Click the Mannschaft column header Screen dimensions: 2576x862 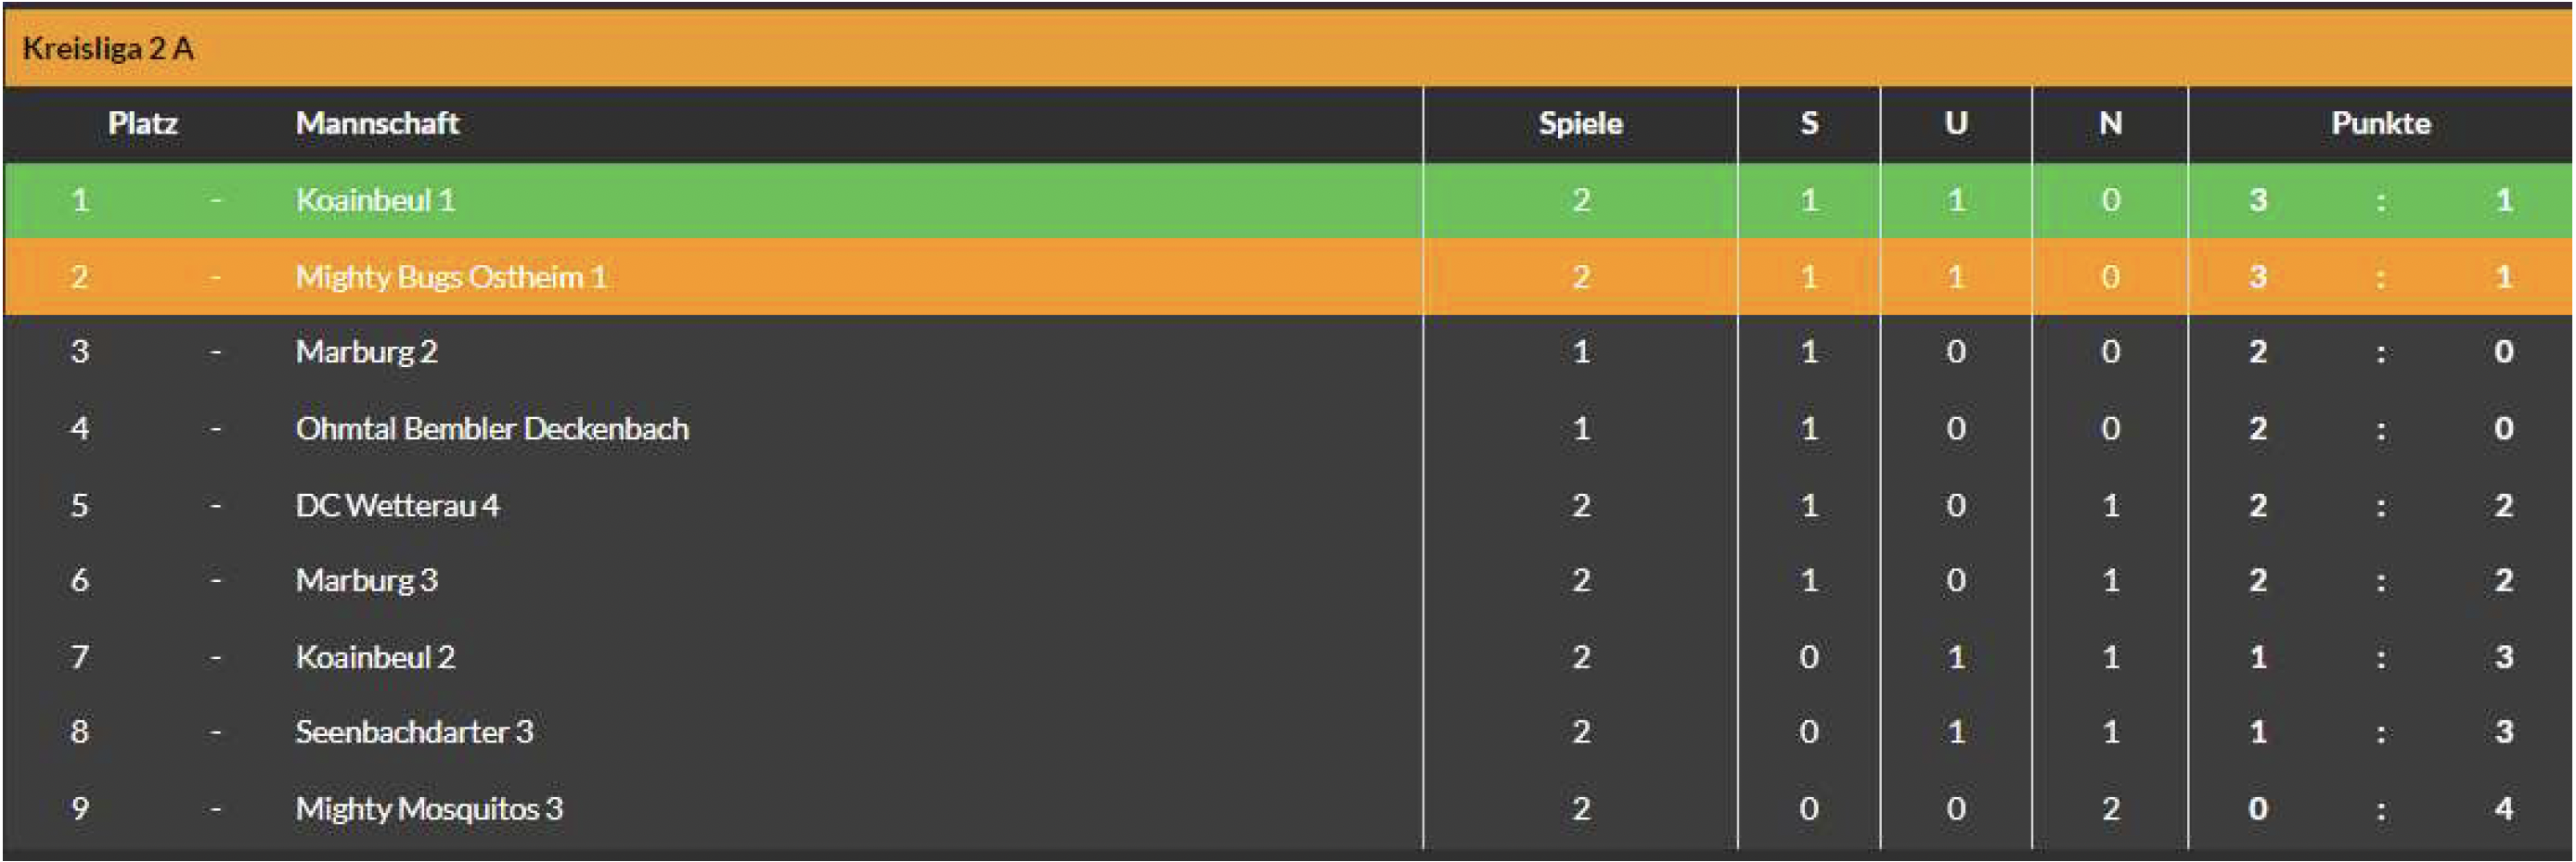377,124
